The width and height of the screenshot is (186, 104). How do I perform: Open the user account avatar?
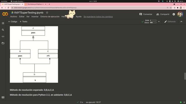180,14
